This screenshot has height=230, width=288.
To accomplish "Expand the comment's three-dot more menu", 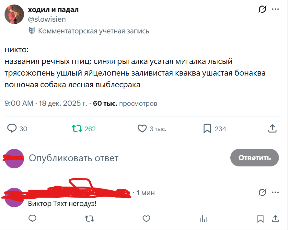I will click(275, 193).
